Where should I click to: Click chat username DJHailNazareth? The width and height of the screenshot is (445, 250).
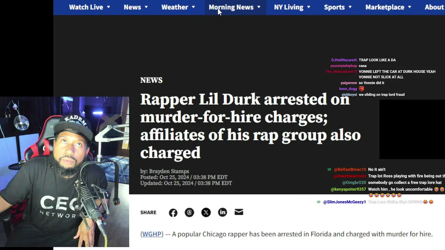[x=344, y=60]
